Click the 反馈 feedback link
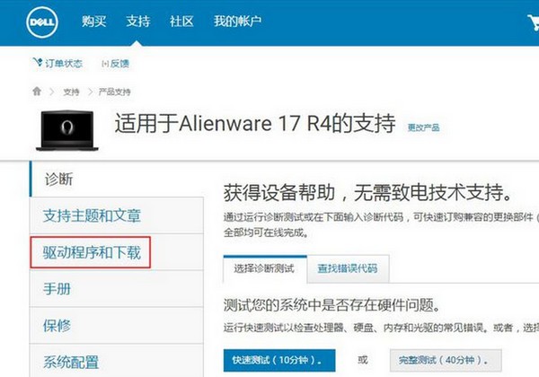The width and height of the screenshot is (539, 377). 116,64
